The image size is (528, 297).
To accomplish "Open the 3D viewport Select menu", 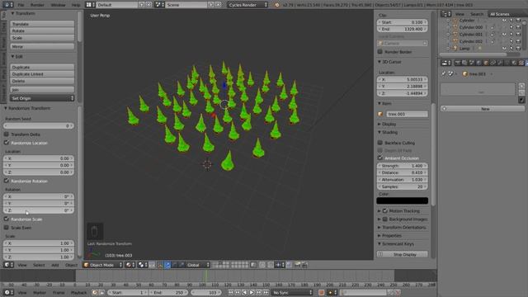I will coord(39,265).
